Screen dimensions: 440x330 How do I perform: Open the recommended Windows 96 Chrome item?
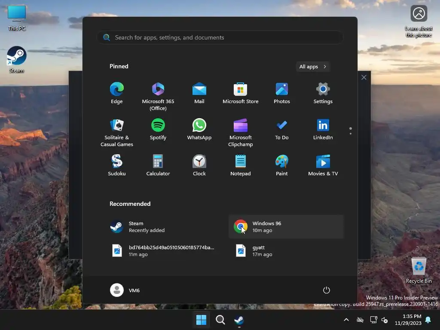click(x=286, y=227)
